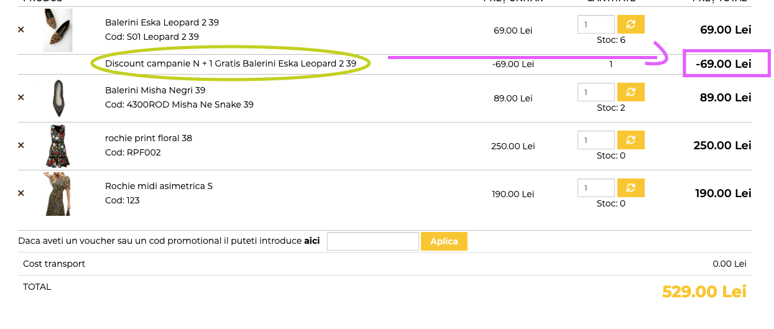Open leopard ballerina shoes thumbnail
This screenshot has height=329, width=774.
tap(58, 30)
